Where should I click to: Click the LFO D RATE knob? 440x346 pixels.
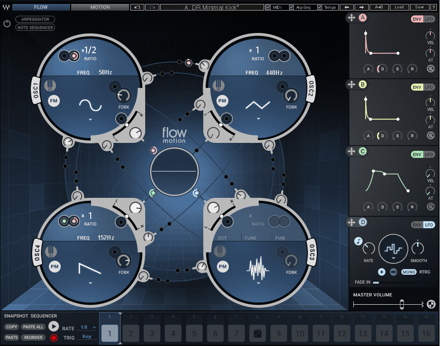(368, 249)
